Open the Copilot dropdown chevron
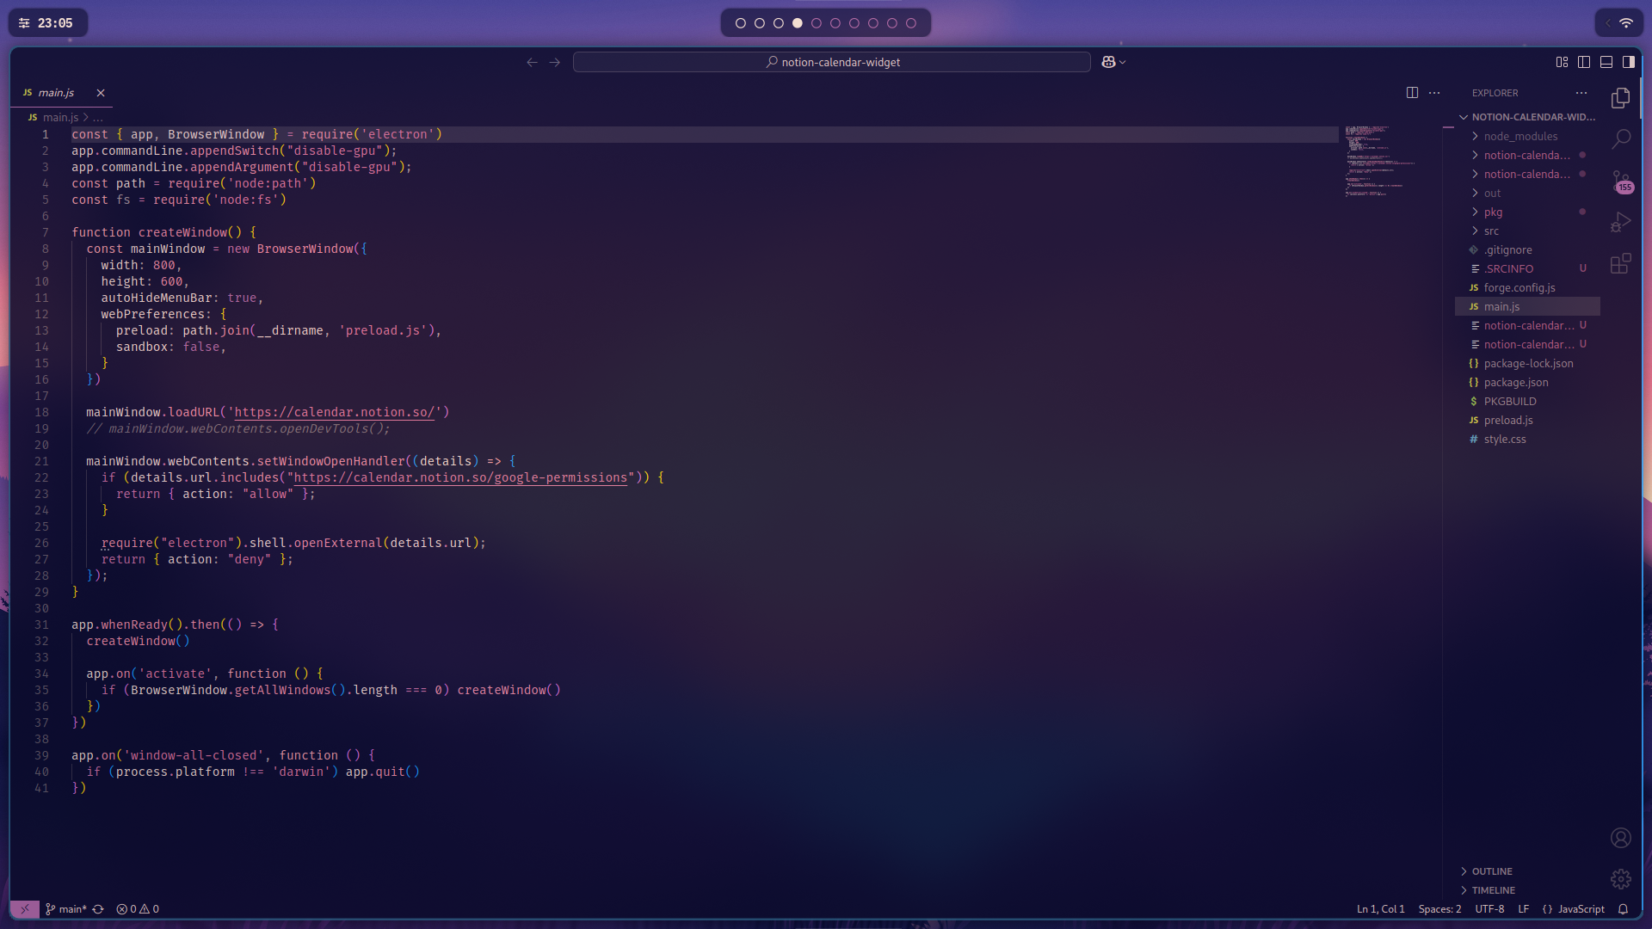Viewport: 1652px width, 929px height. pos(1123,62)
